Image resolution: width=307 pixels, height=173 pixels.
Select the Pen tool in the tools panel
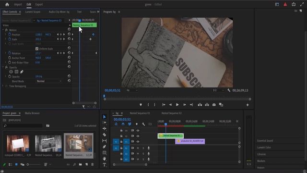pos(105,147)
